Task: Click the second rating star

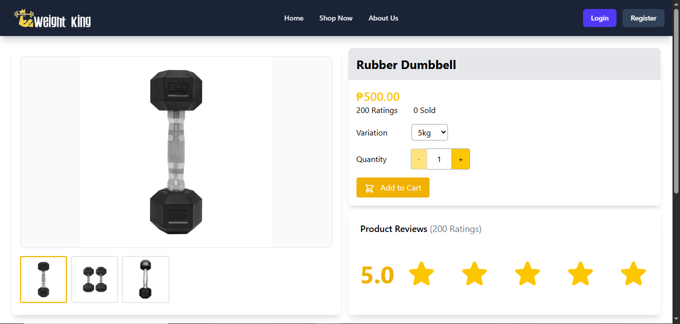Action: pos(474,274)
